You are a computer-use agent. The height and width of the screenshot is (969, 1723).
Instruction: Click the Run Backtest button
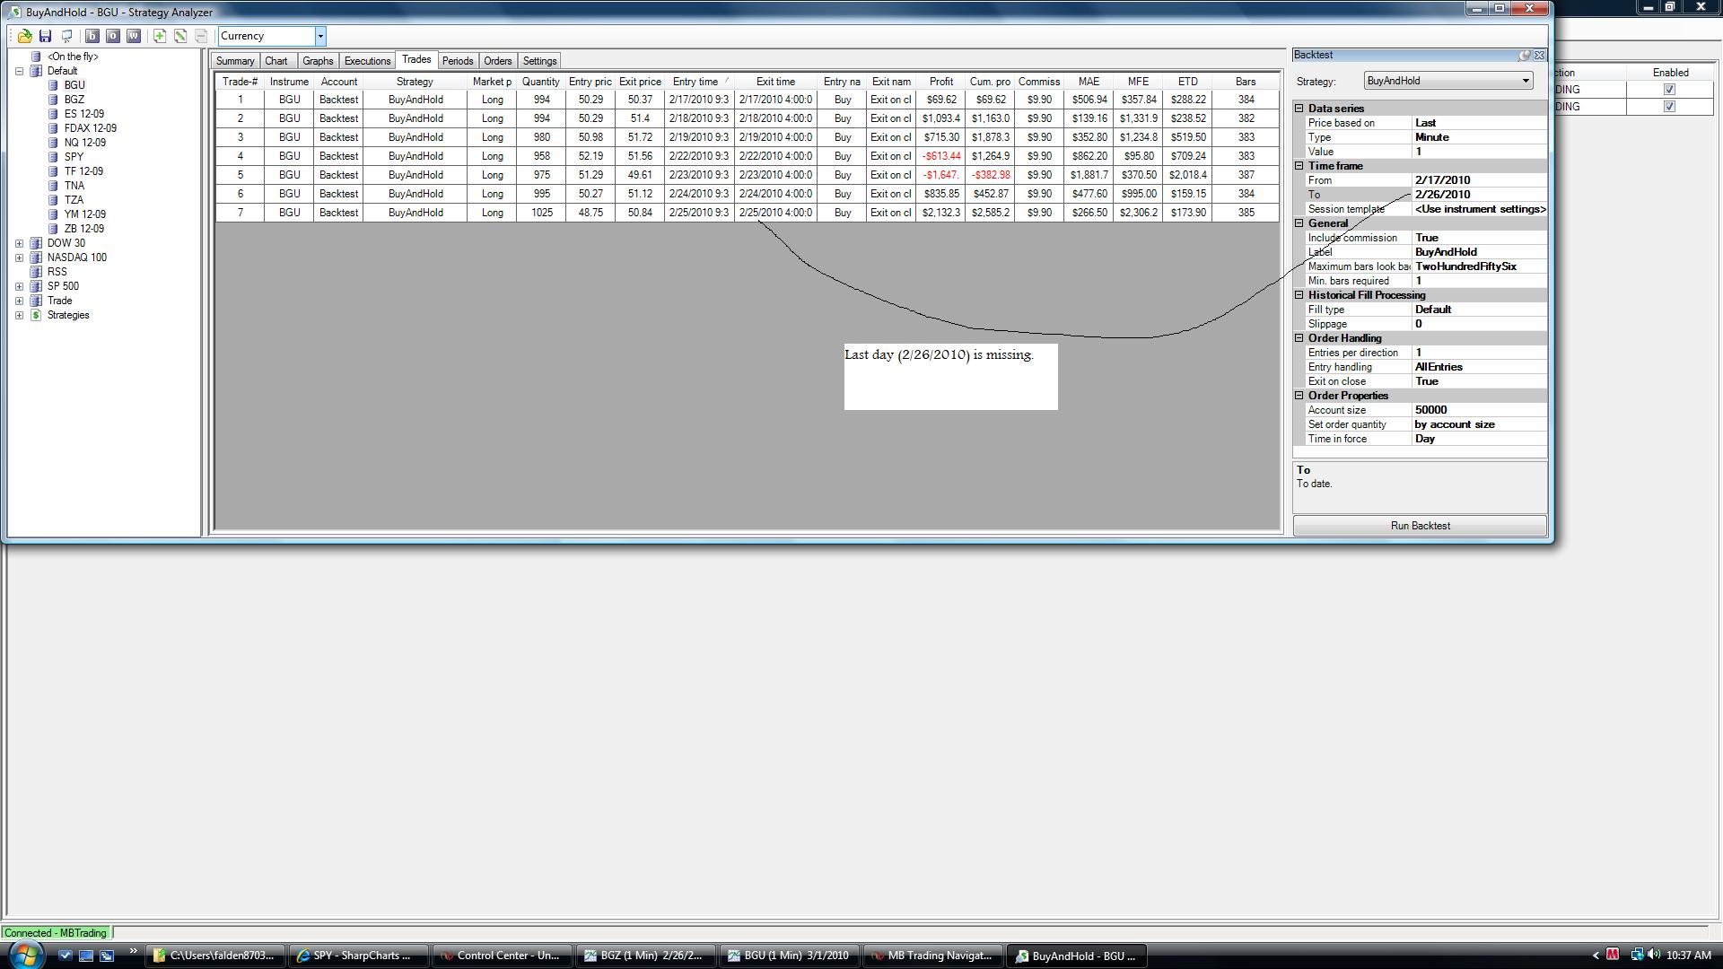click(1420, 526)
